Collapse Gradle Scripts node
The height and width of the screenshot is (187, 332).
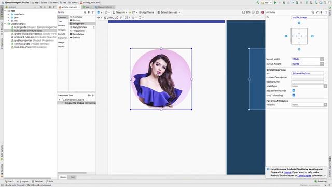coord(5,24)
